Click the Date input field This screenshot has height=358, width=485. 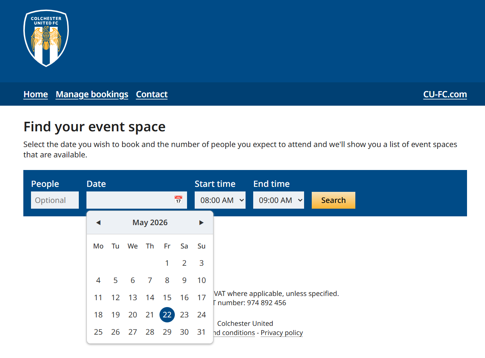(x=137, y=200)
